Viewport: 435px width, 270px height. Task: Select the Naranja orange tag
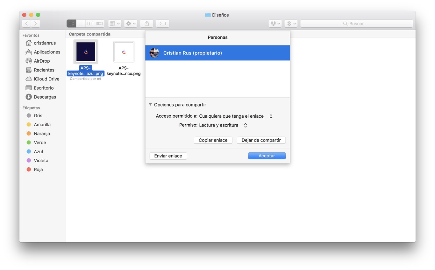(x=42, y=134)
